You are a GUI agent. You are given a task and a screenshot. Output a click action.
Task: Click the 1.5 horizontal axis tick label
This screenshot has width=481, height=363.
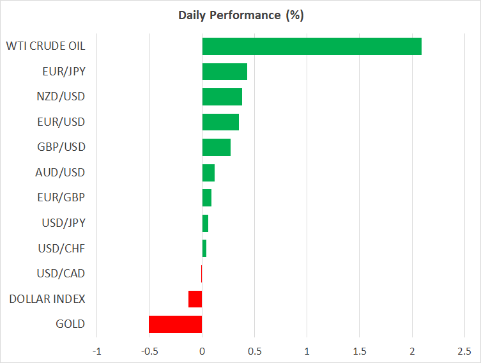(359, 351)
